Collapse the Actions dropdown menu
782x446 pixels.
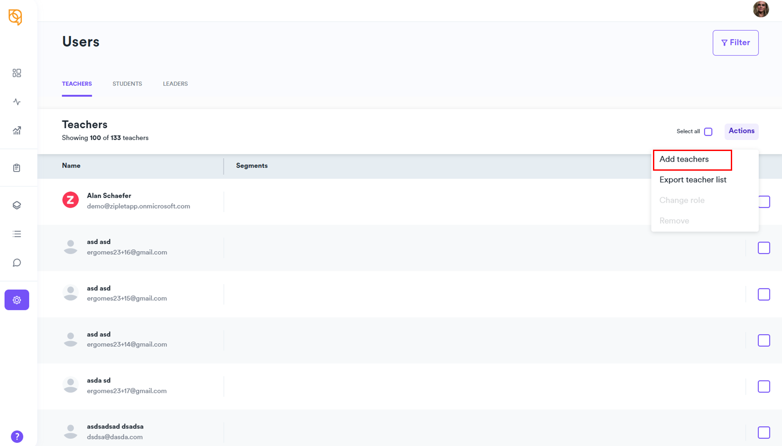(x=741, y=131)
